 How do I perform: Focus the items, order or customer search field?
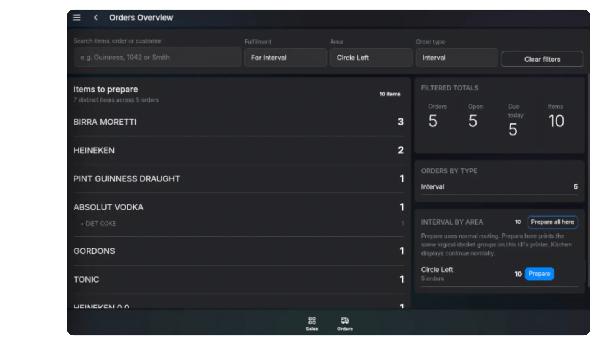point(157,57)
